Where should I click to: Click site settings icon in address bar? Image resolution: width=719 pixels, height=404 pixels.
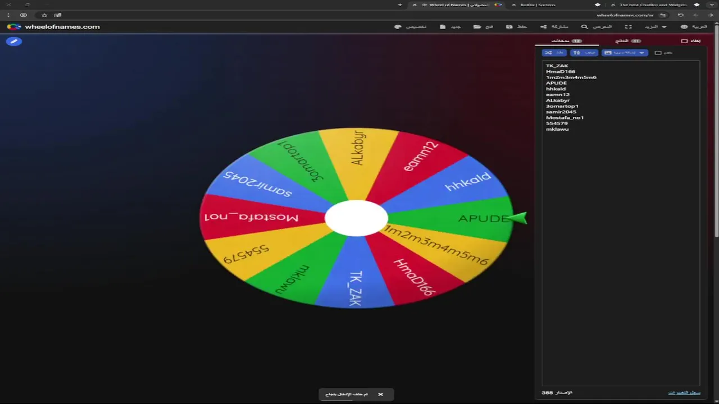click(663, 15)
